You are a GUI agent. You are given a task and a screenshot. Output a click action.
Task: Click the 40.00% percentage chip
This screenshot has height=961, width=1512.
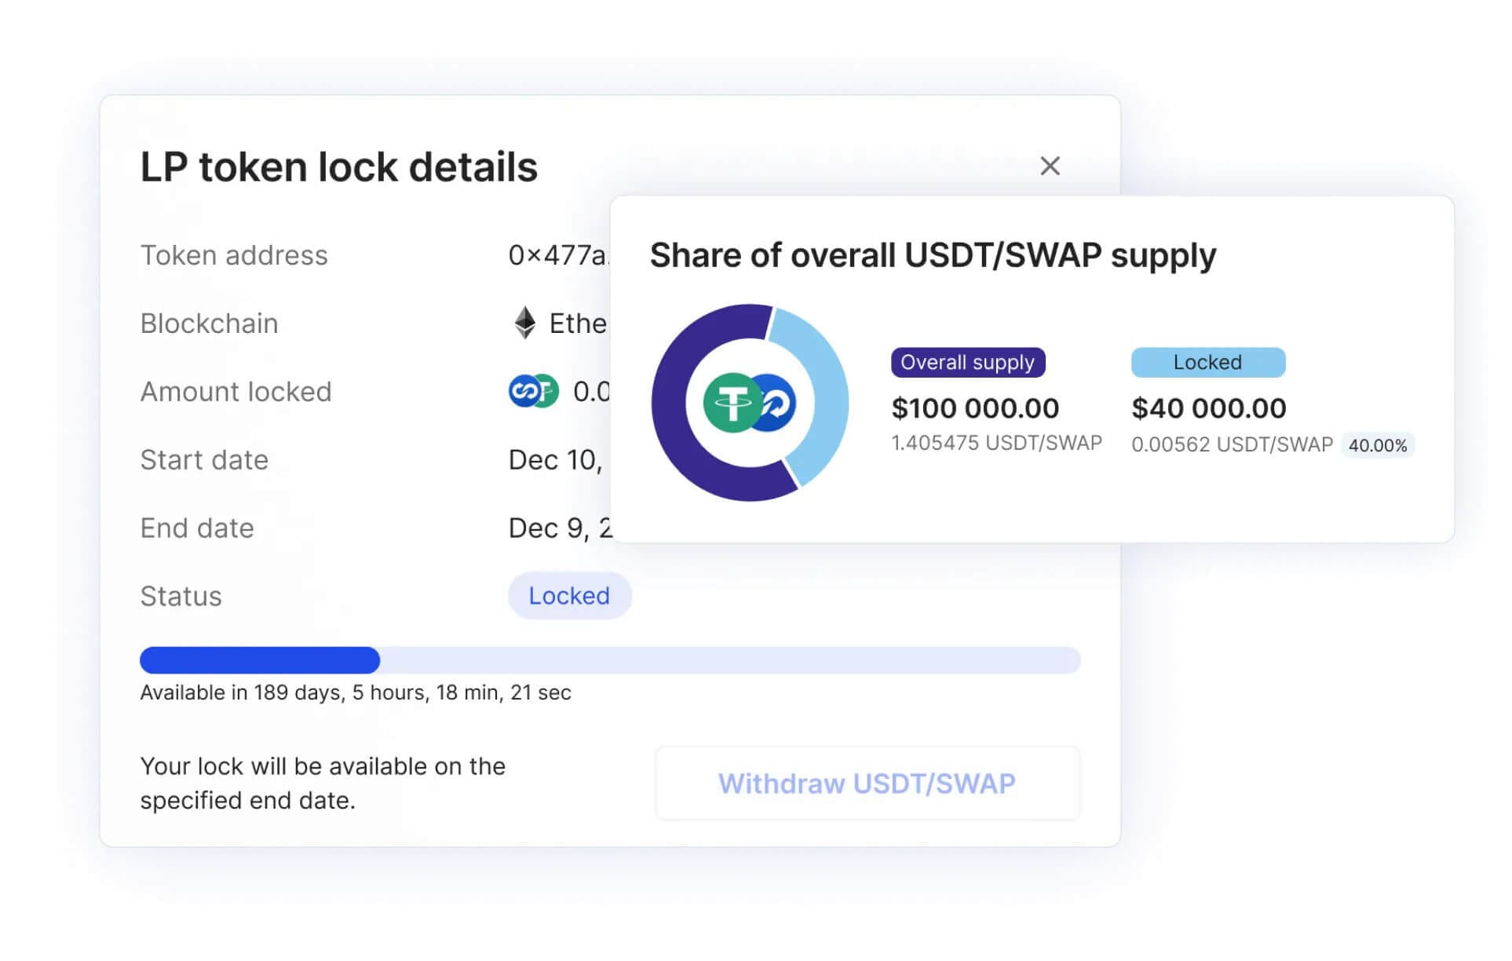pos(1378,445)
